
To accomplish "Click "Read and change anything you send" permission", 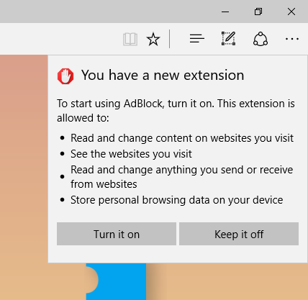I will pyautogui.click(x=181, y=177).
